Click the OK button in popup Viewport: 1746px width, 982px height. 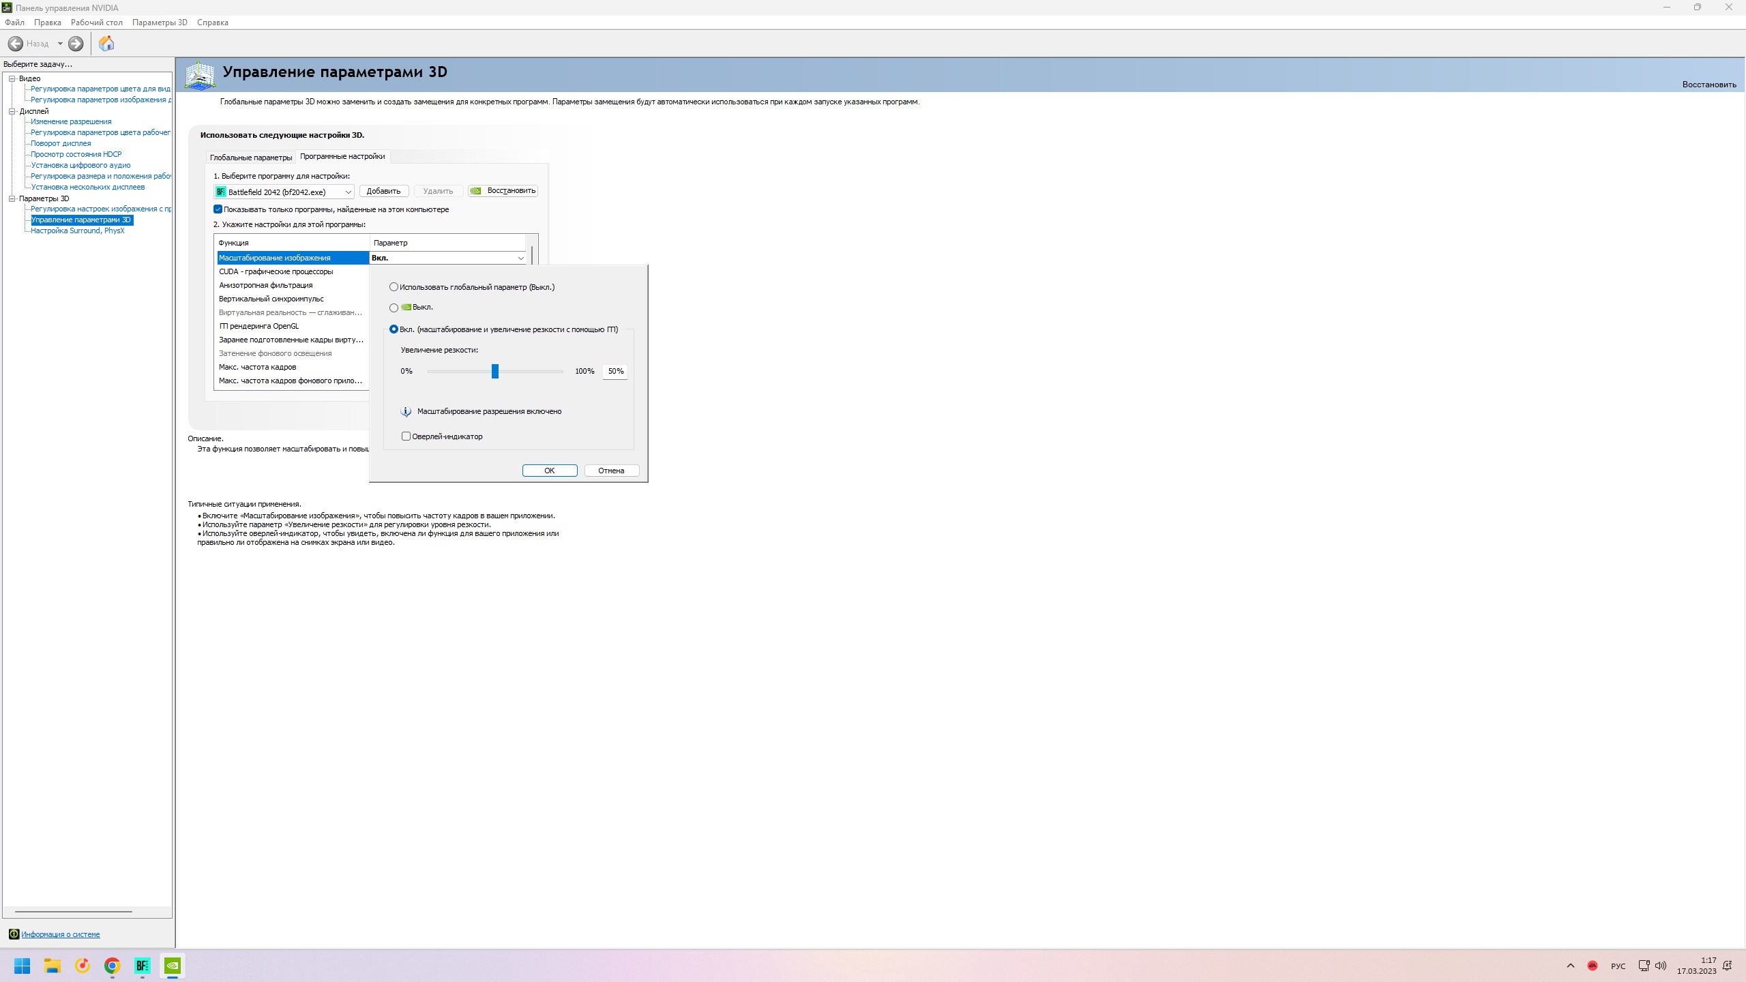pyautogui.click(x=549, y=471)
